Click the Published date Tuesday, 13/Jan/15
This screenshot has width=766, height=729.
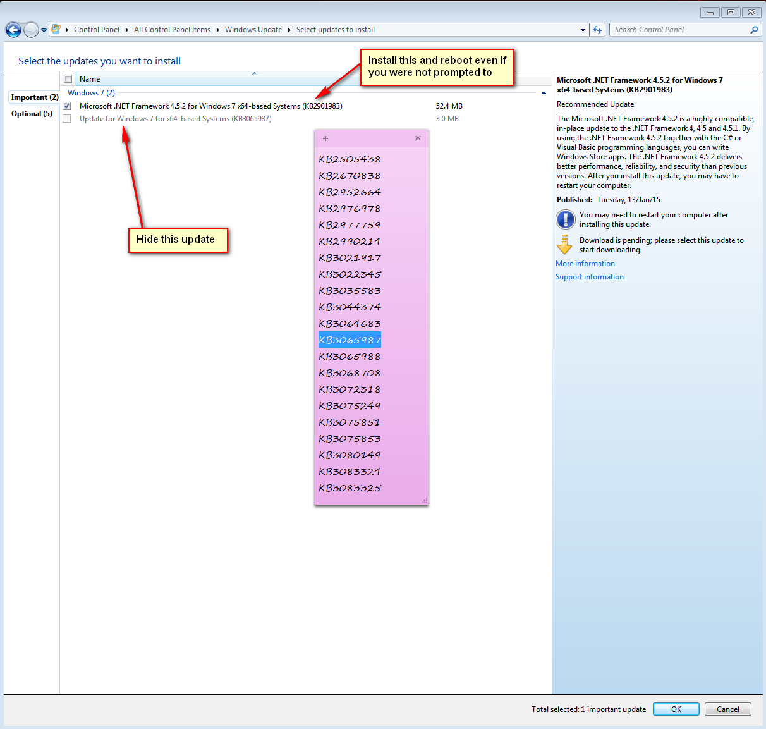[x=629, y=200]
